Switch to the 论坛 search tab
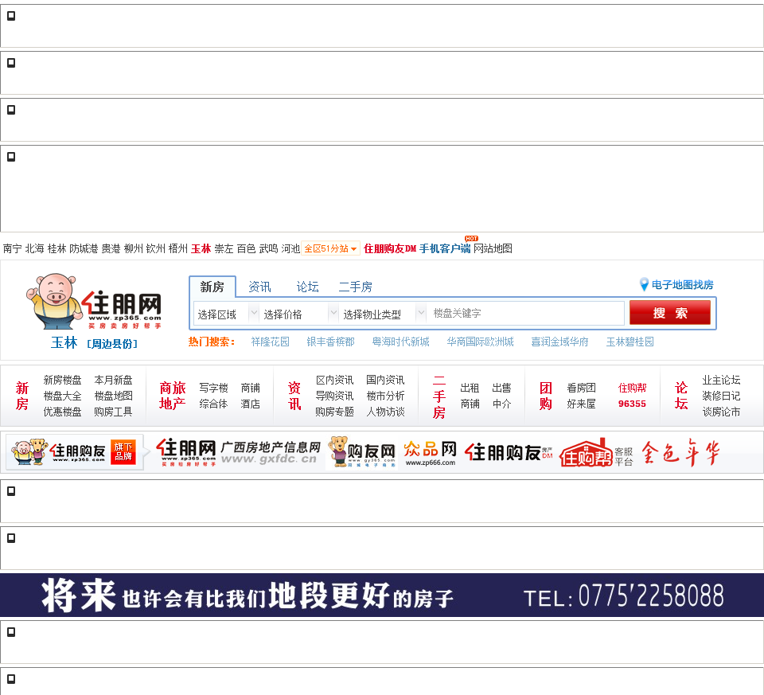 [x=308, y=287]
